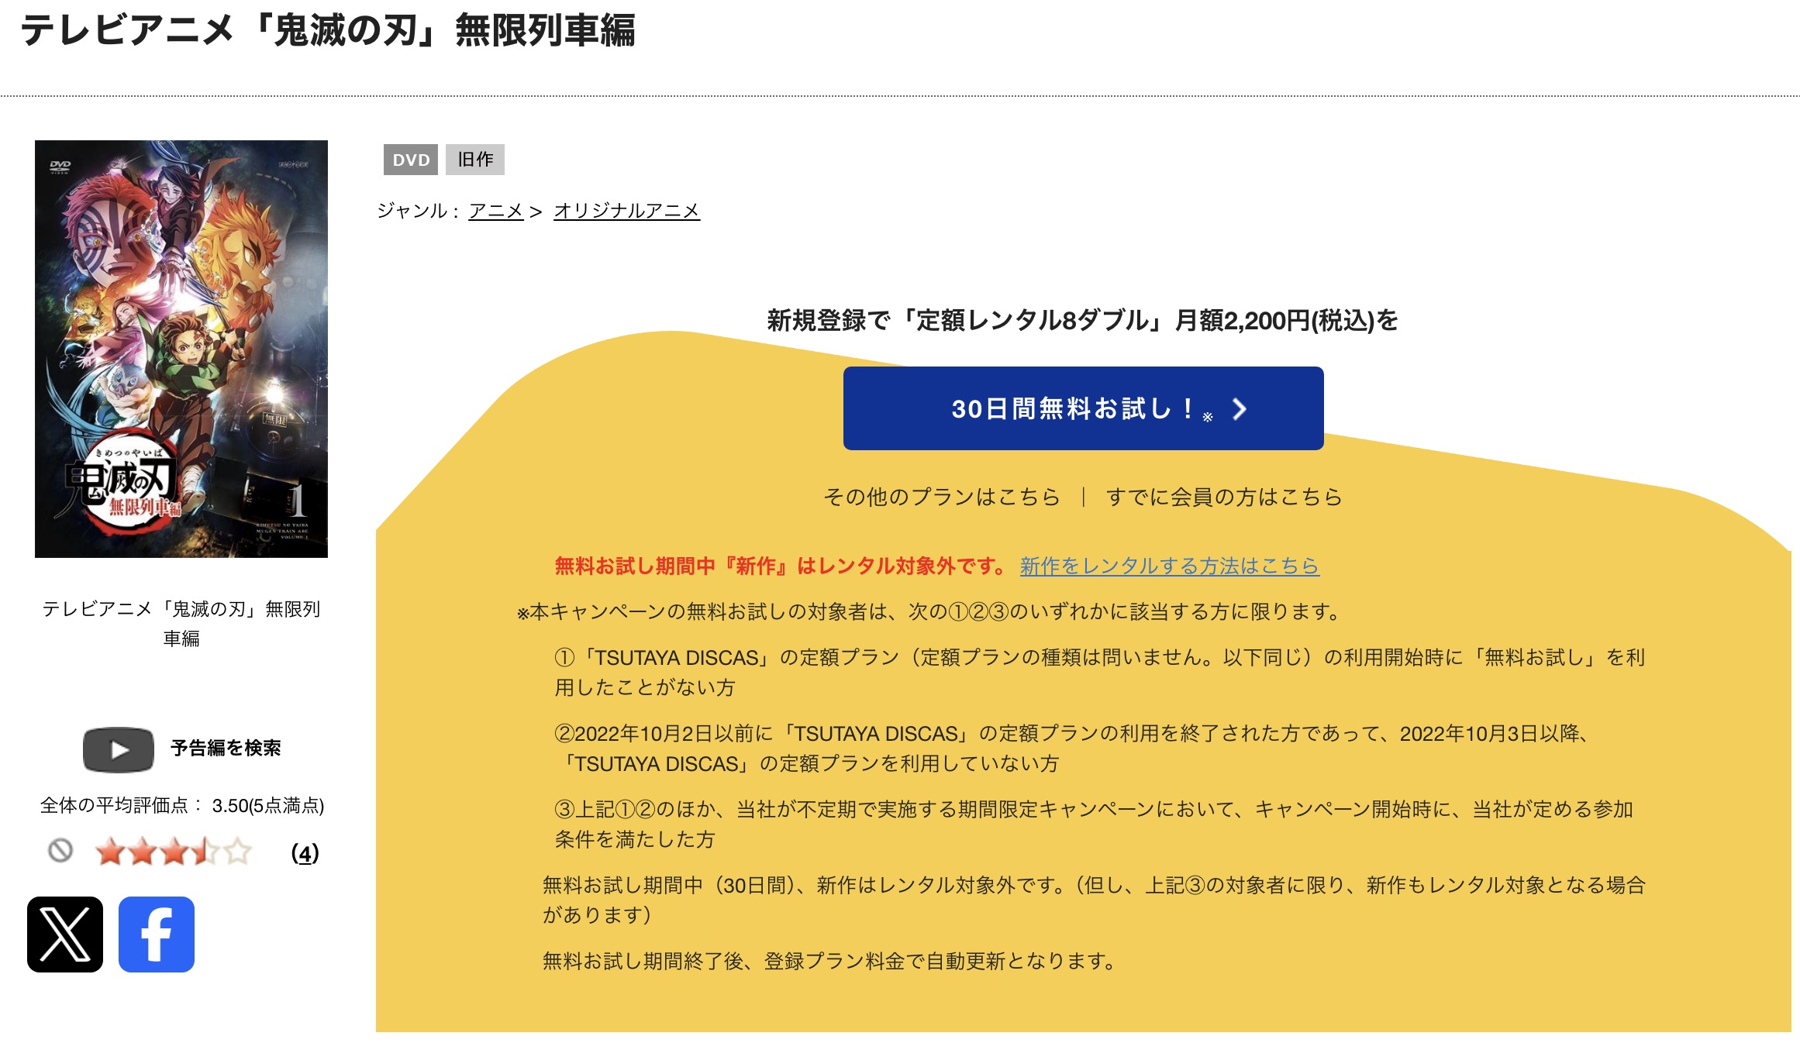Viewport: 1800px width, 1043px height.
Task: Click the video play trailer icon
Action: 119,749
